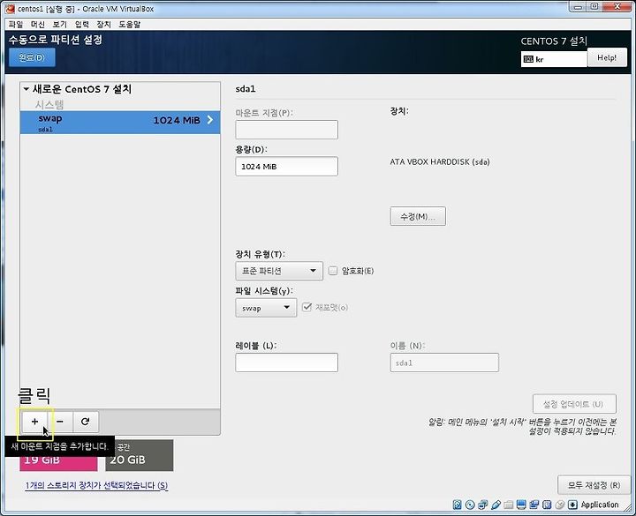The width and height of the screenshot is (636, 516).
Task: Toggle the 암호화(E) encryption checkbox
Action: [x=333, y=271]
